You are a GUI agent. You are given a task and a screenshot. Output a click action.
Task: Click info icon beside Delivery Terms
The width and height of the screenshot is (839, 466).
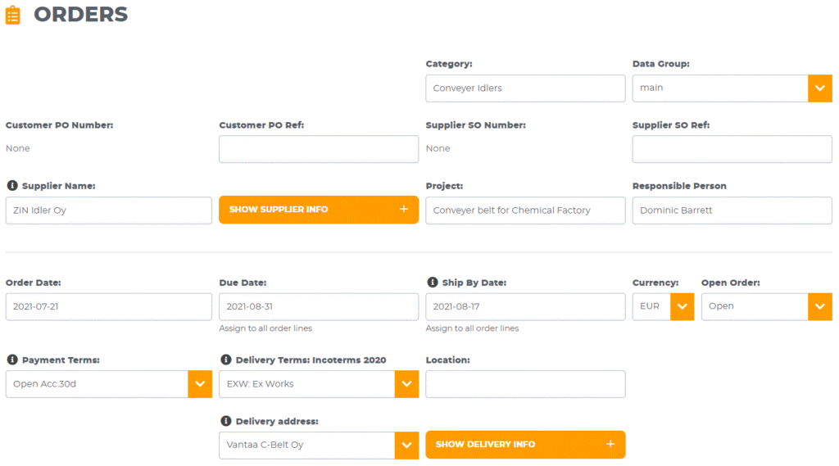[225, 360]
